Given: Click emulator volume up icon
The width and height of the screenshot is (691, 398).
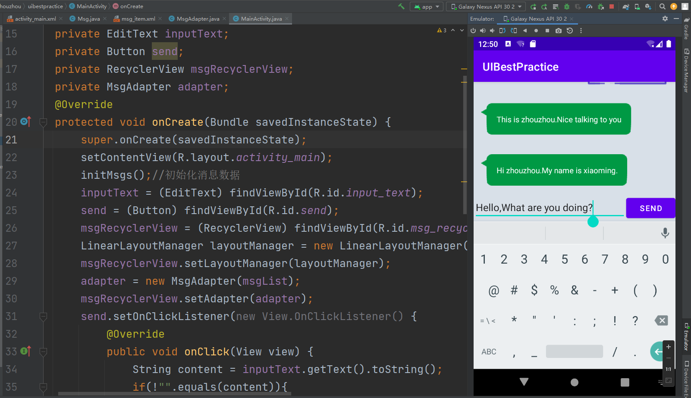Looking at the screenshot, I should pyautogui.click(x=483, y=31).
